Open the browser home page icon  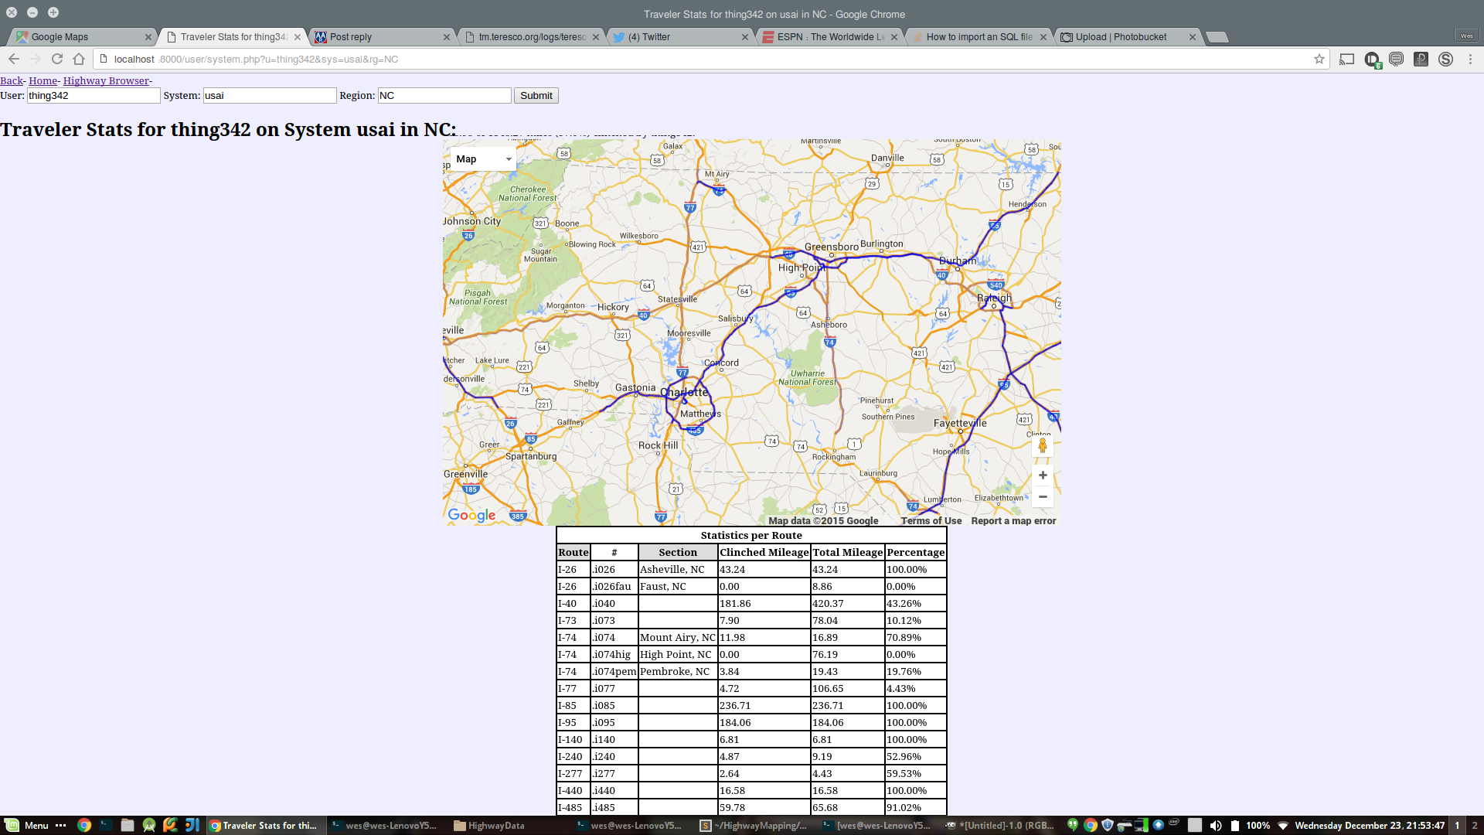pyautogui.click(x=79, y=60)
